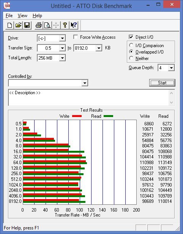Viewport: 183px width, 234px height.
Task: Click the New document toolbar icon
Action: click(10, 25)
